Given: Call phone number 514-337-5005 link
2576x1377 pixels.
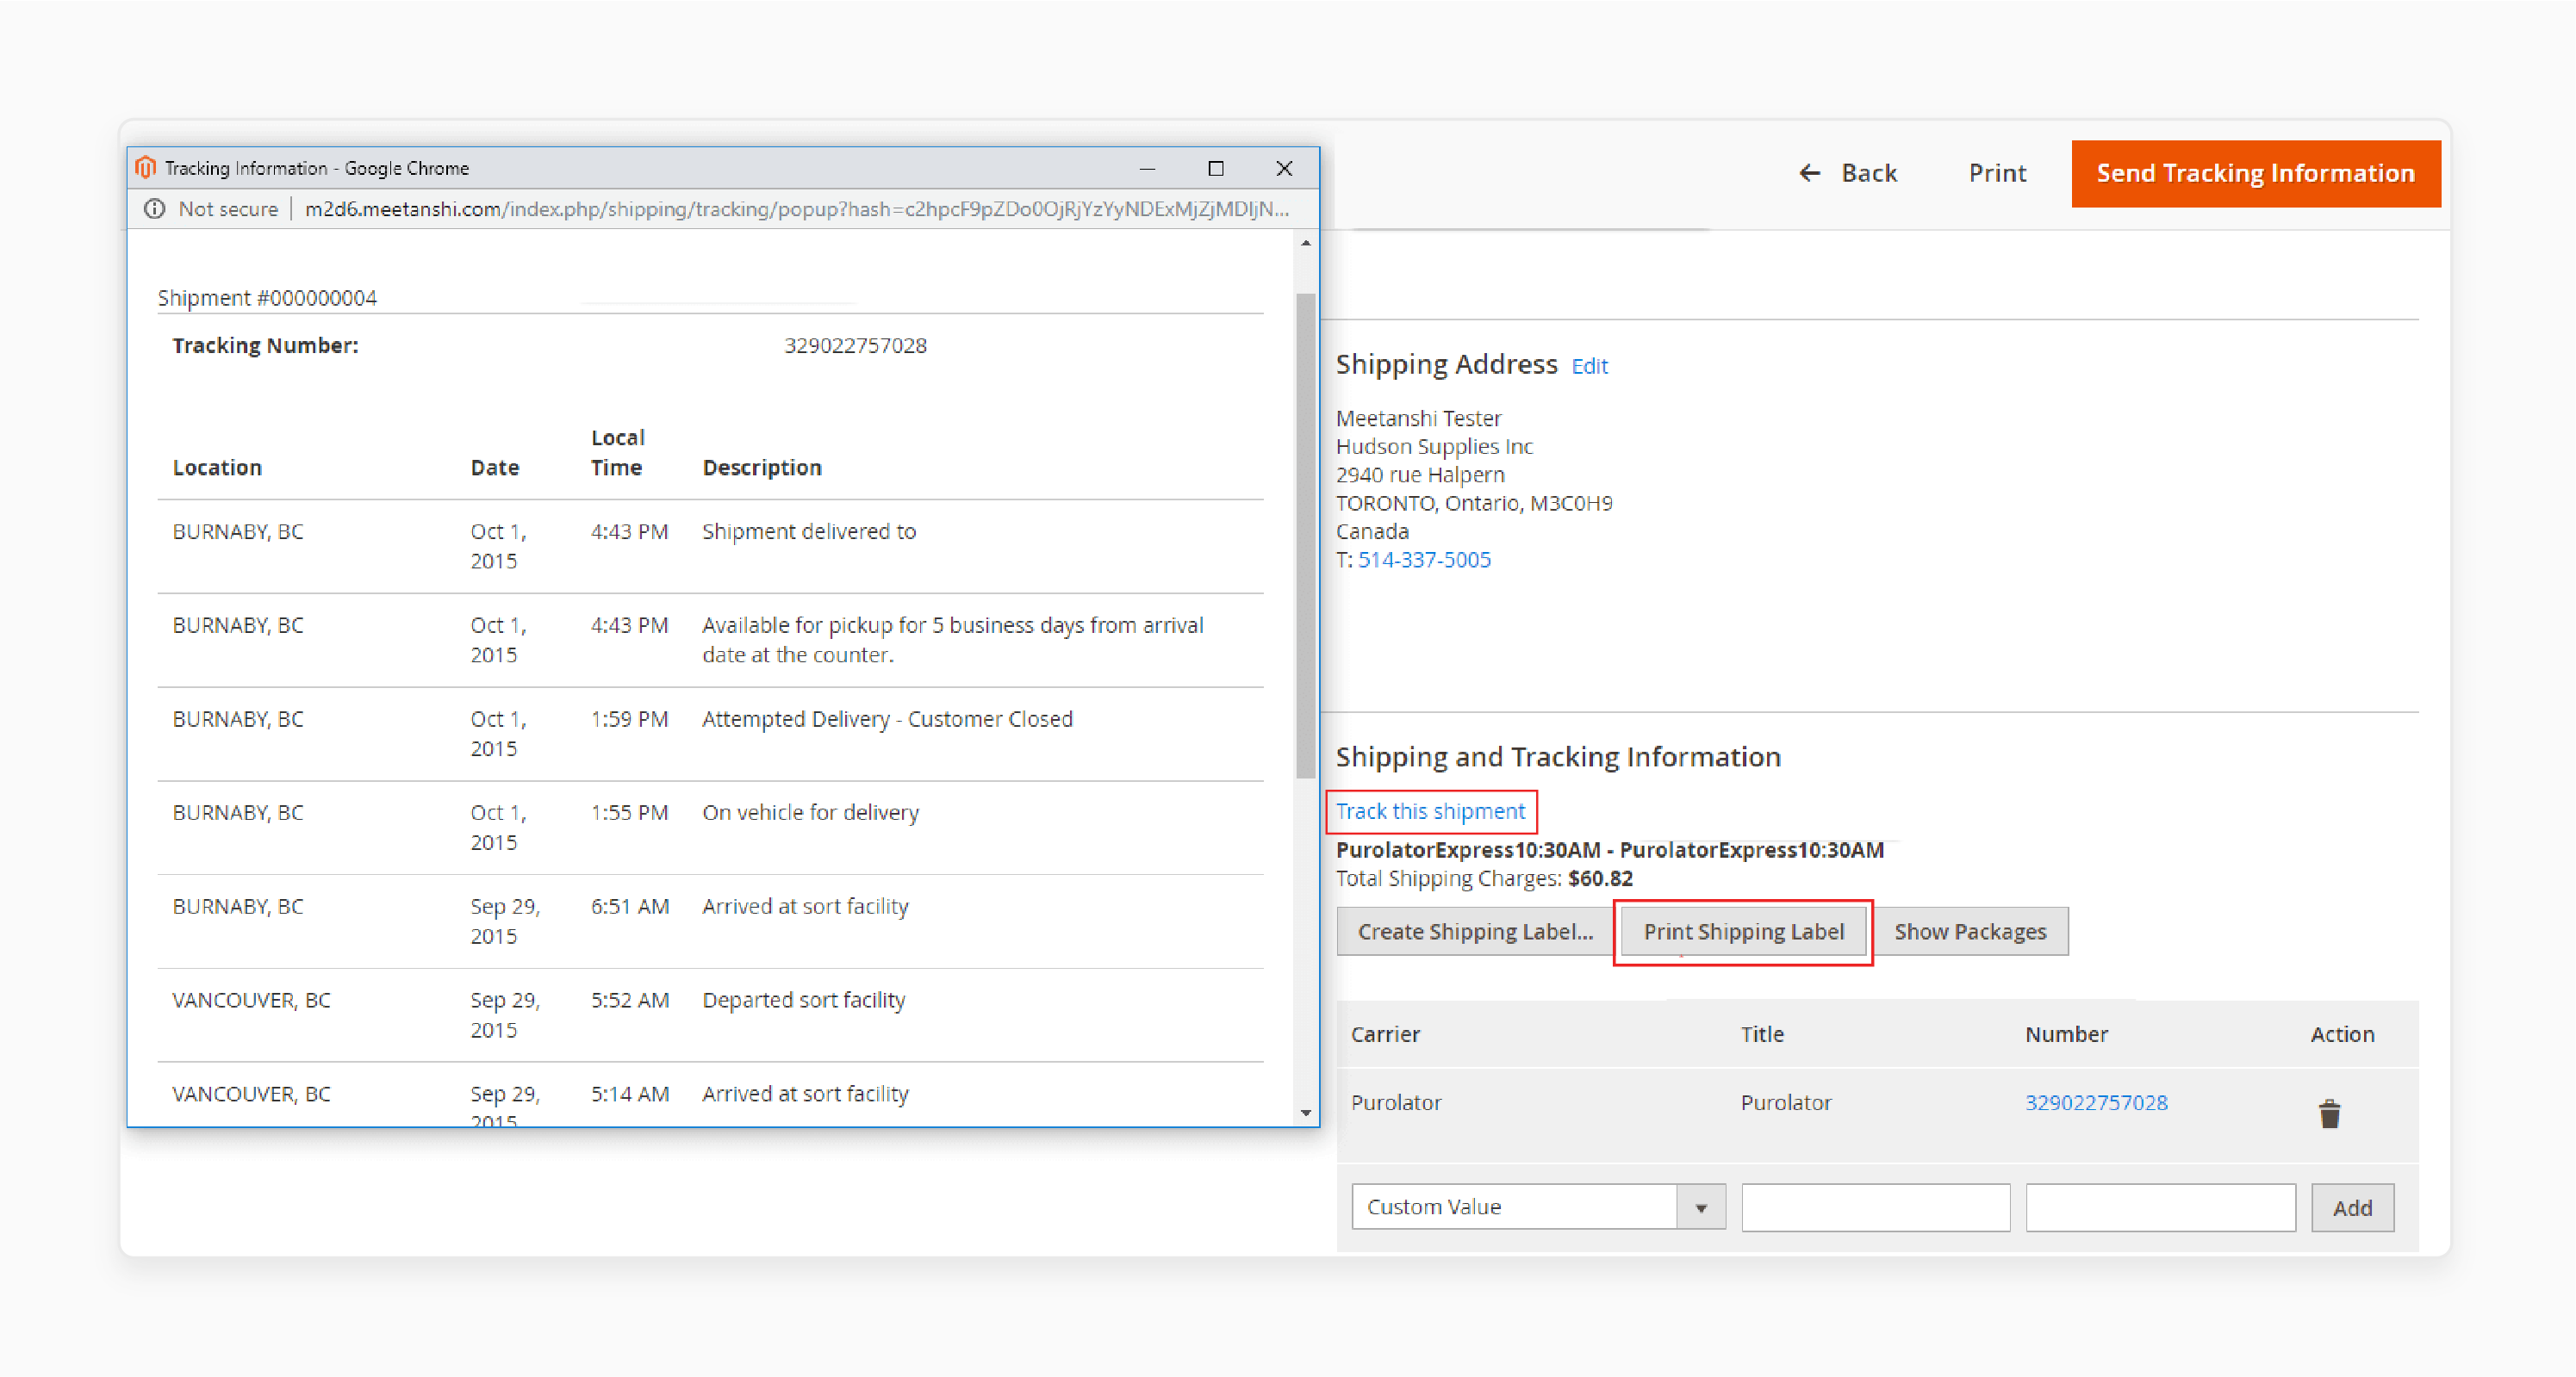Looking at the screenshot, I should [x=1424, y=560].
